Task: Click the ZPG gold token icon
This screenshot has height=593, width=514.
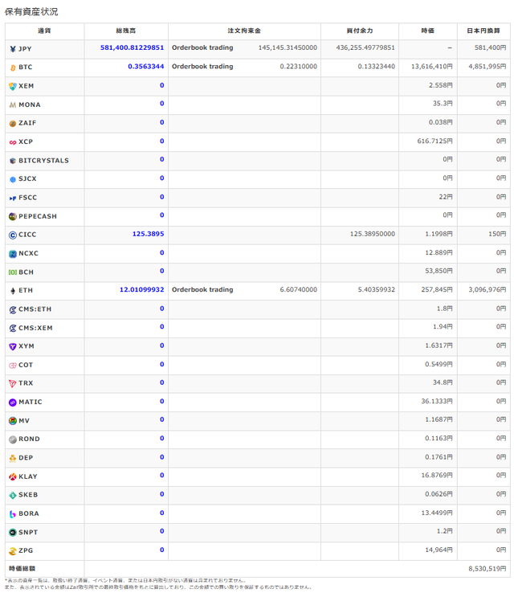Action: tap(13, 551)
